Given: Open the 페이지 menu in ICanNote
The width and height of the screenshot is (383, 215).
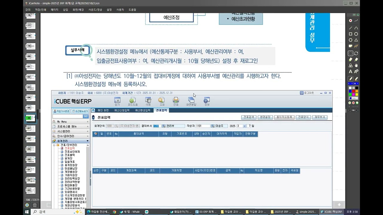Looking at the screenshot, I should 54,10.
